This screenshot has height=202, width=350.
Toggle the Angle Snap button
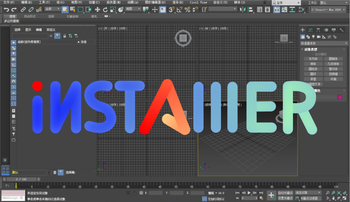click(180, 10)
